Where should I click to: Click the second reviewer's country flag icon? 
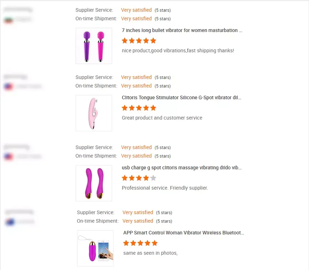(x=8, y=86)
